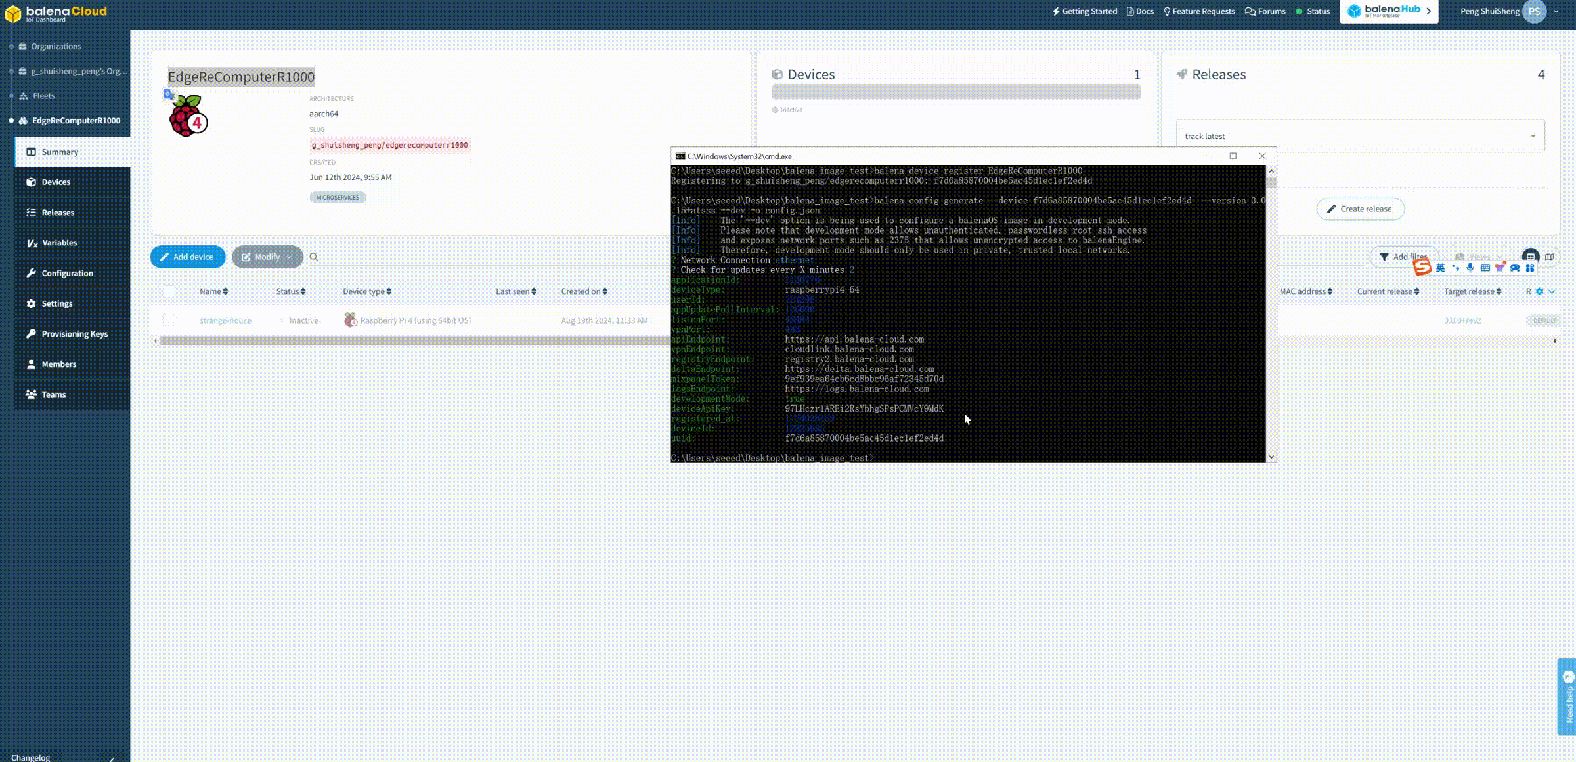Switch to the map view icon
Viewport: 1576px width, 762px height.
click(1550, 257)
